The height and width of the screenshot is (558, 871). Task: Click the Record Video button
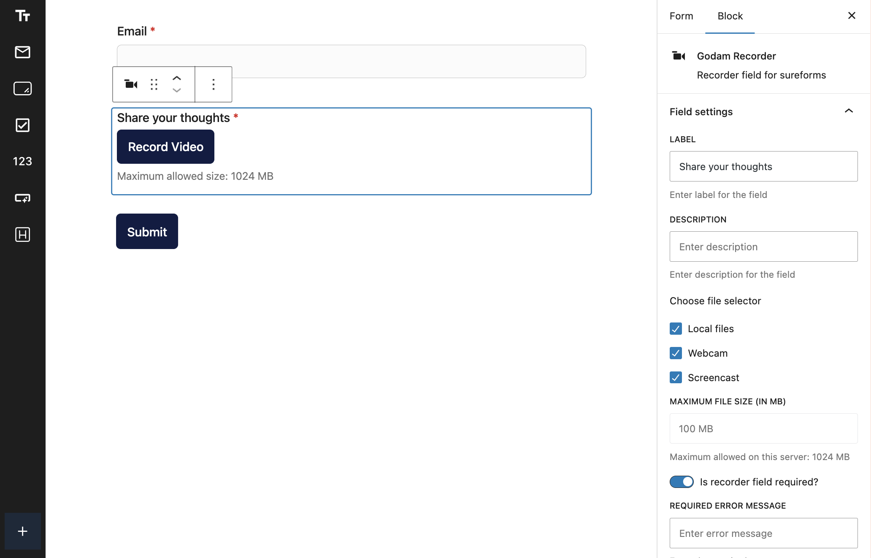[165, 146]
